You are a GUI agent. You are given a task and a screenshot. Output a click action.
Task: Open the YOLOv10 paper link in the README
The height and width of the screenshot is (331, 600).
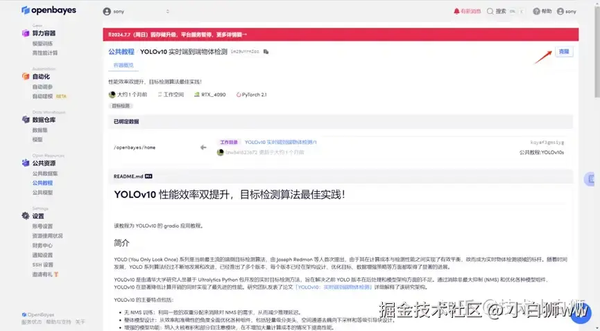(x=333, y=287)
